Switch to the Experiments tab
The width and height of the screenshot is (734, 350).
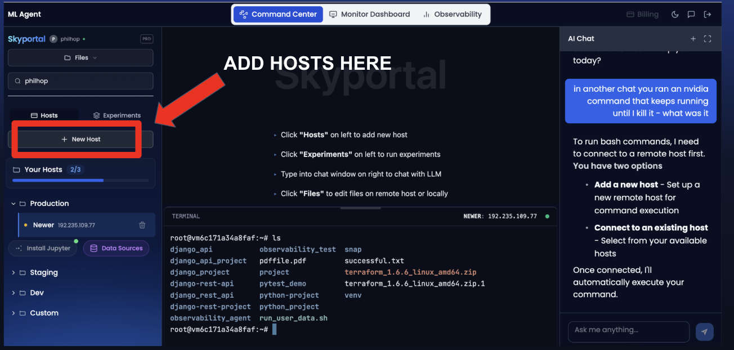point(117,115)
